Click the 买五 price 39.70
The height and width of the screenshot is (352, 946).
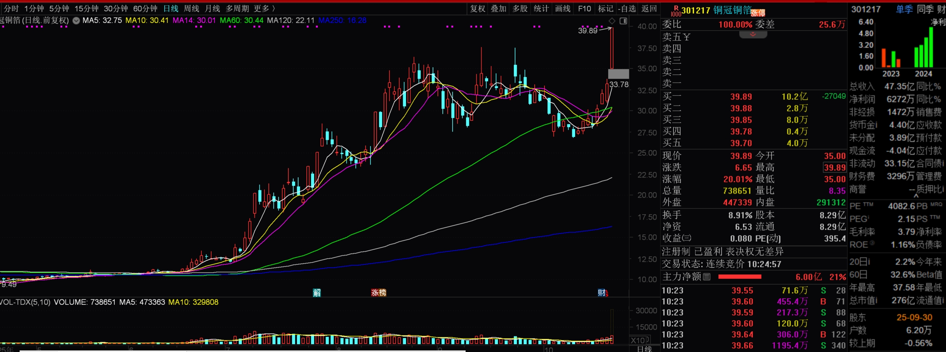[741, 143]
